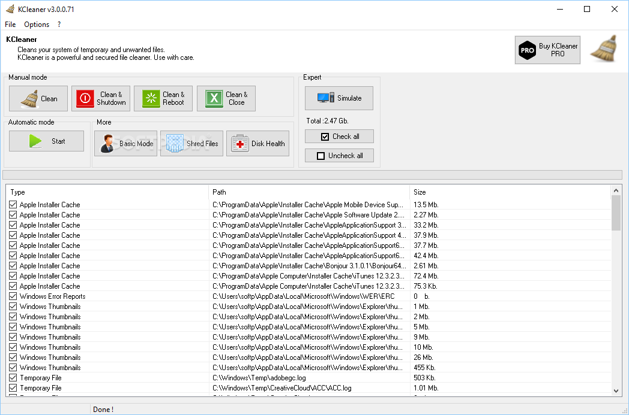Click path C:\Windows\Temp\CreativeCloud\ACC\ACC.log
Image resolution: width=629 pixels, height=415 pixels.
pyautogui.click(x=282, y=388)
